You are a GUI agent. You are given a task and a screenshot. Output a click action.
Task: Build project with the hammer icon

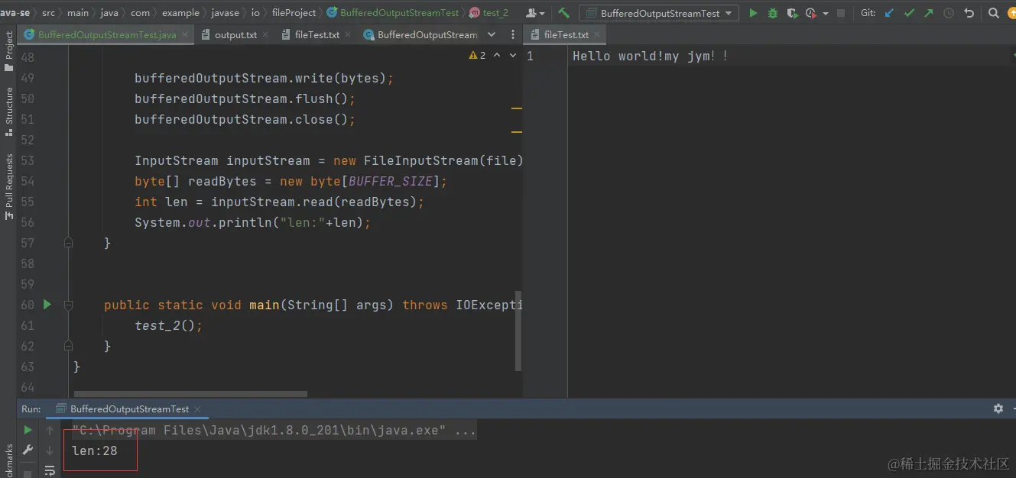563,13
